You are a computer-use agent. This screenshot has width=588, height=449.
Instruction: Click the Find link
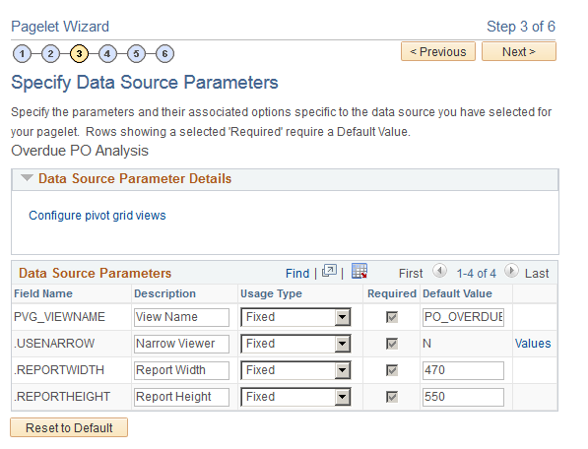pos(297,273)
